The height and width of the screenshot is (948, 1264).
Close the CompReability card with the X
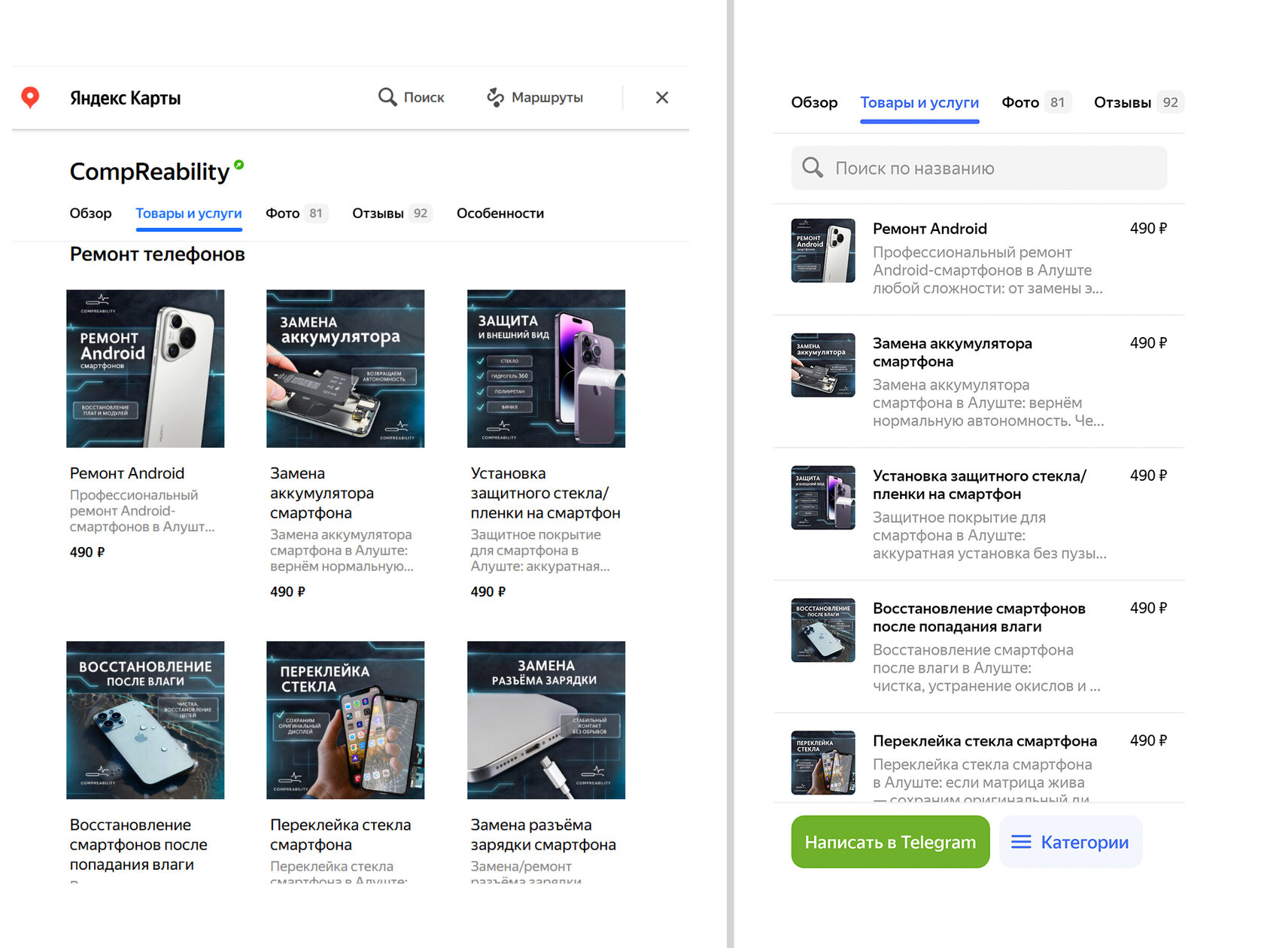[662, 98]
